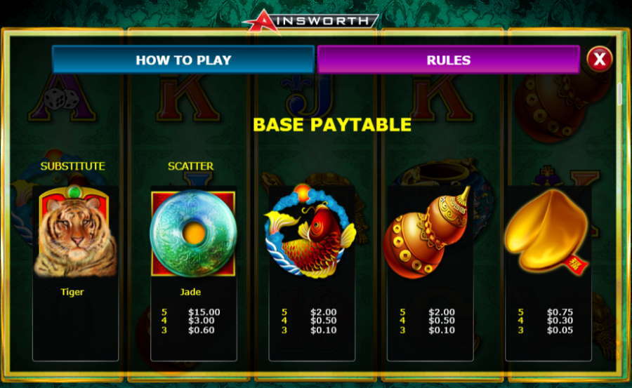
Task: Click the $15.00 Jade five-symbol payout
Action: [x=204, y=312]
